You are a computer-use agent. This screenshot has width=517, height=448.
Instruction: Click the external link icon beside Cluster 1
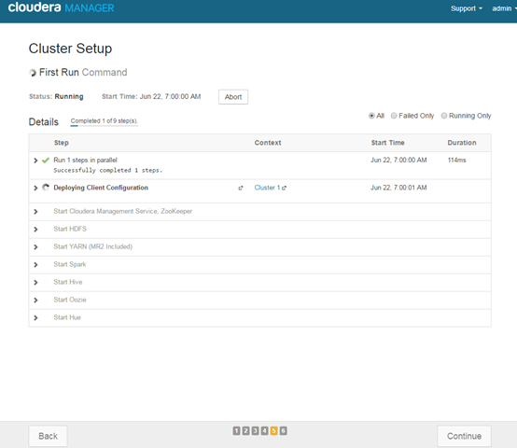point(285,188)
